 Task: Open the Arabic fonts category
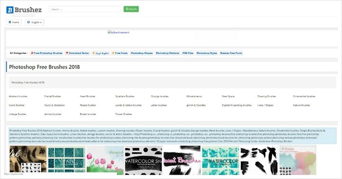(101, 53)
